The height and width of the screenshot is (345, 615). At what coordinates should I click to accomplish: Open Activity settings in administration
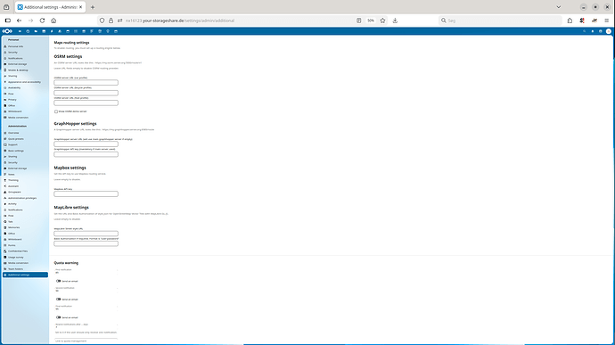click(25, 204)
